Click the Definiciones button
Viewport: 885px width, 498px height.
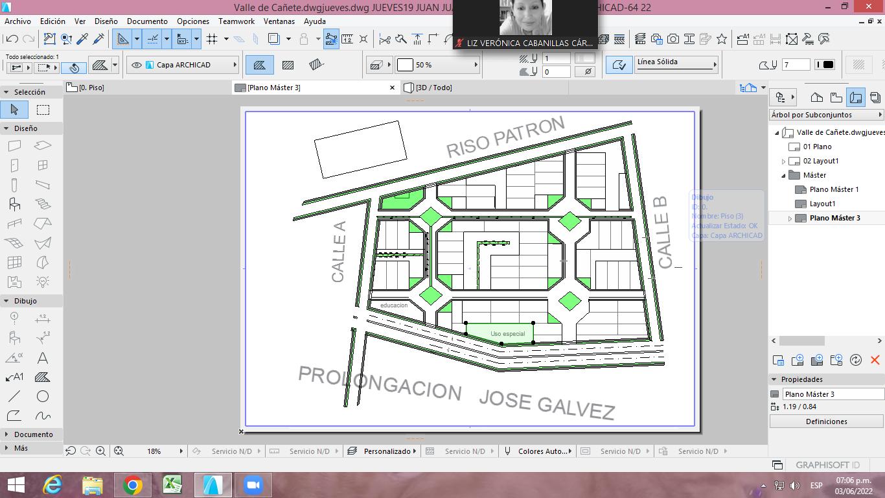click(x=826, y=421)
